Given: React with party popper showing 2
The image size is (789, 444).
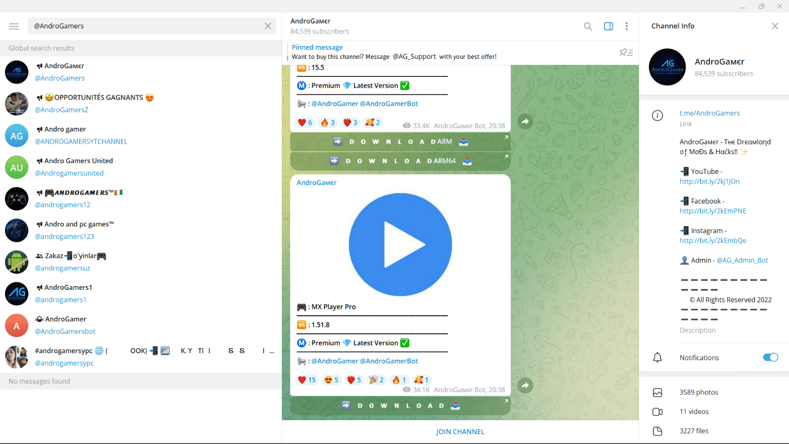Looking at the screenshot, I should 376,380.
